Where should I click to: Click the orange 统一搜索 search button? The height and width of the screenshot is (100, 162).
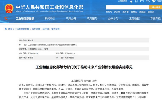(x=156, y=7)
